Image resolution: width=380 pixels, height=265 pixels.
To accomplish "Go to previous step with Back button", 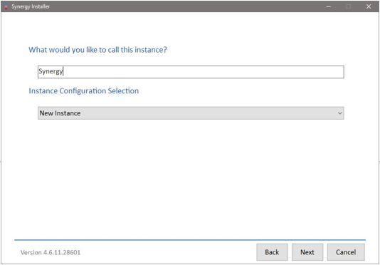I will pos(272,252).
